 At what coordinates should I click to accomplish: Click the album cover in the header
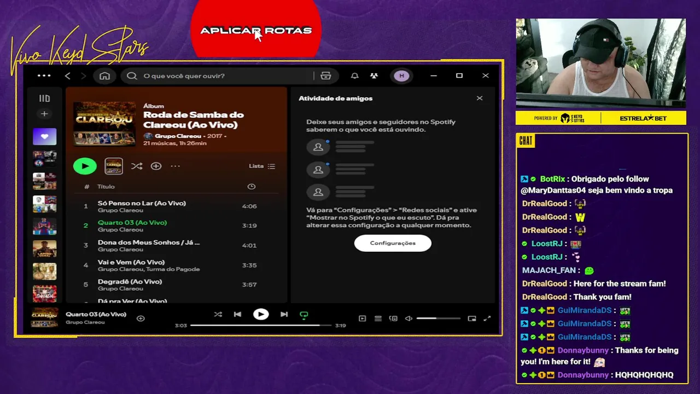[x=104, y=124]
